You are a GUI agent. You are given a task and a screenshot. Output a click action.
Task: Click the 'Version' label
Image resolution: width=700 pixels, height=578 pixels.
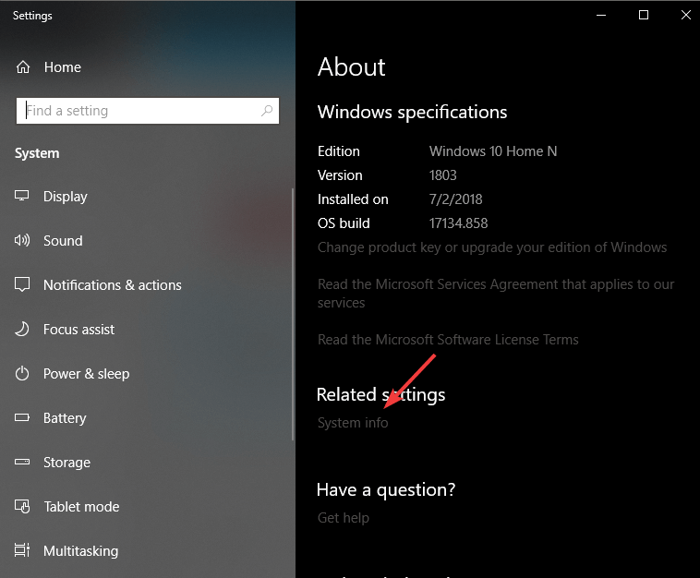pyautogui.click(x=340, y=175)
